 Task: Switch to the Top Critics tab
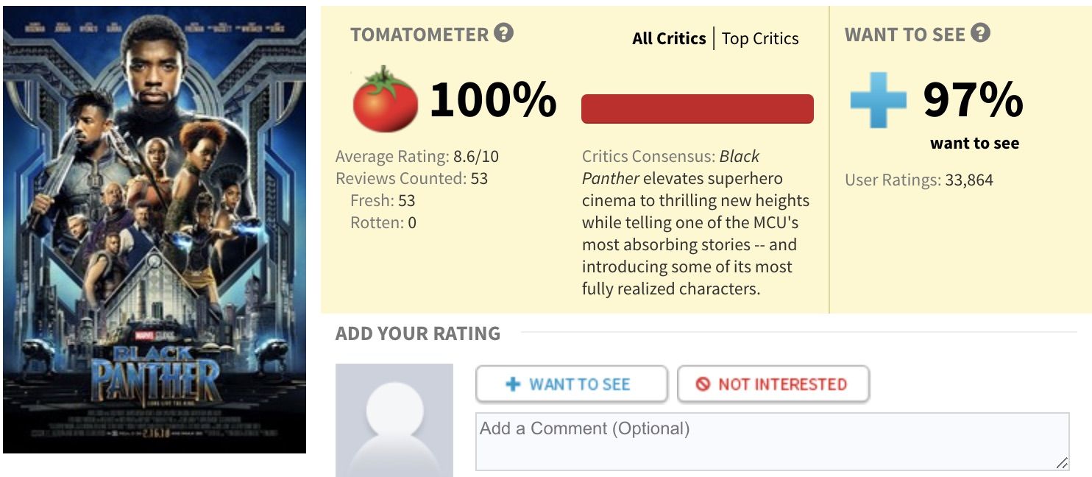(x=760, y=38)
